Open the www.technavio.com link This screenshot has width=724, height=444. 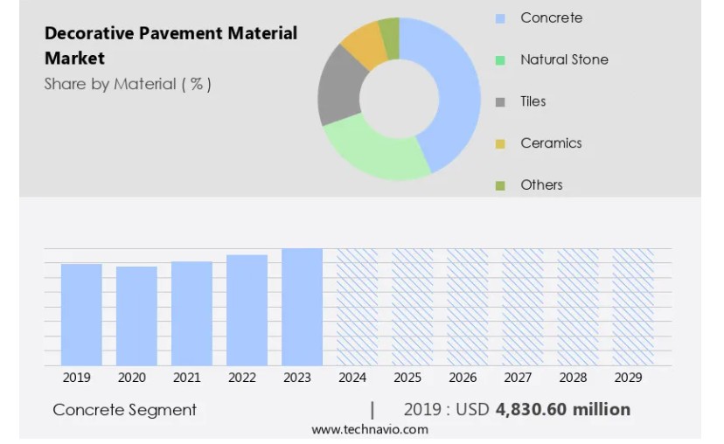click(370, 429)
